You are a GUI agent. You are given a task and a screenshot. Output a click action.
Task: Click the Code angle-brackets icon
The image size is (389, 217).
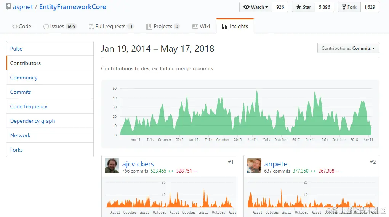14,27
